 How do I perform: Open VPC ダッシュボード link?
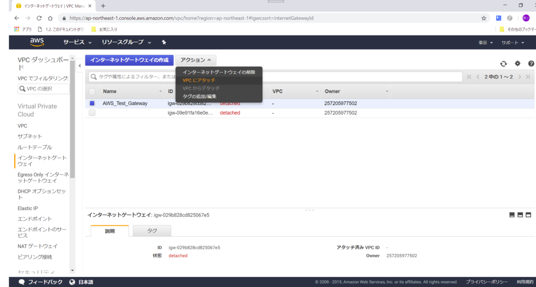[x=43, y=63]
